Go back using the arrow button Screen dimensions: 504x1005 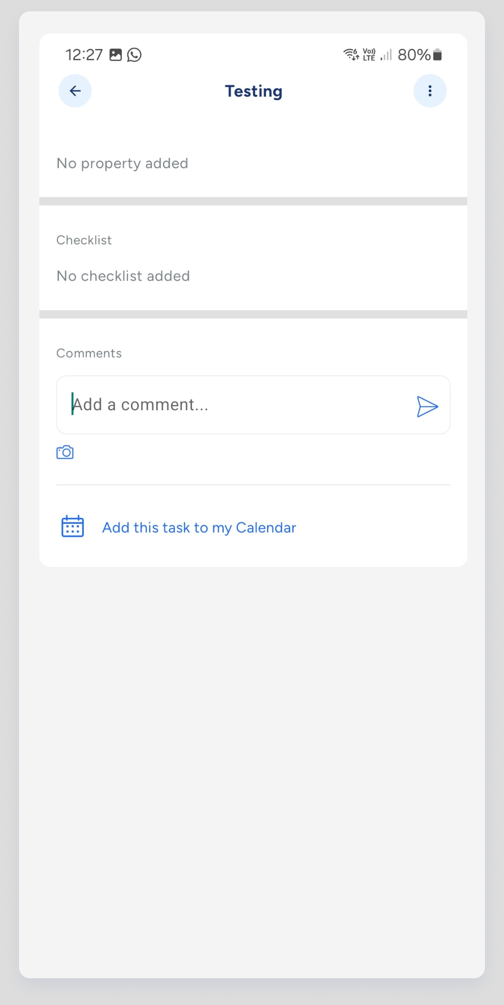click(75, 91)
